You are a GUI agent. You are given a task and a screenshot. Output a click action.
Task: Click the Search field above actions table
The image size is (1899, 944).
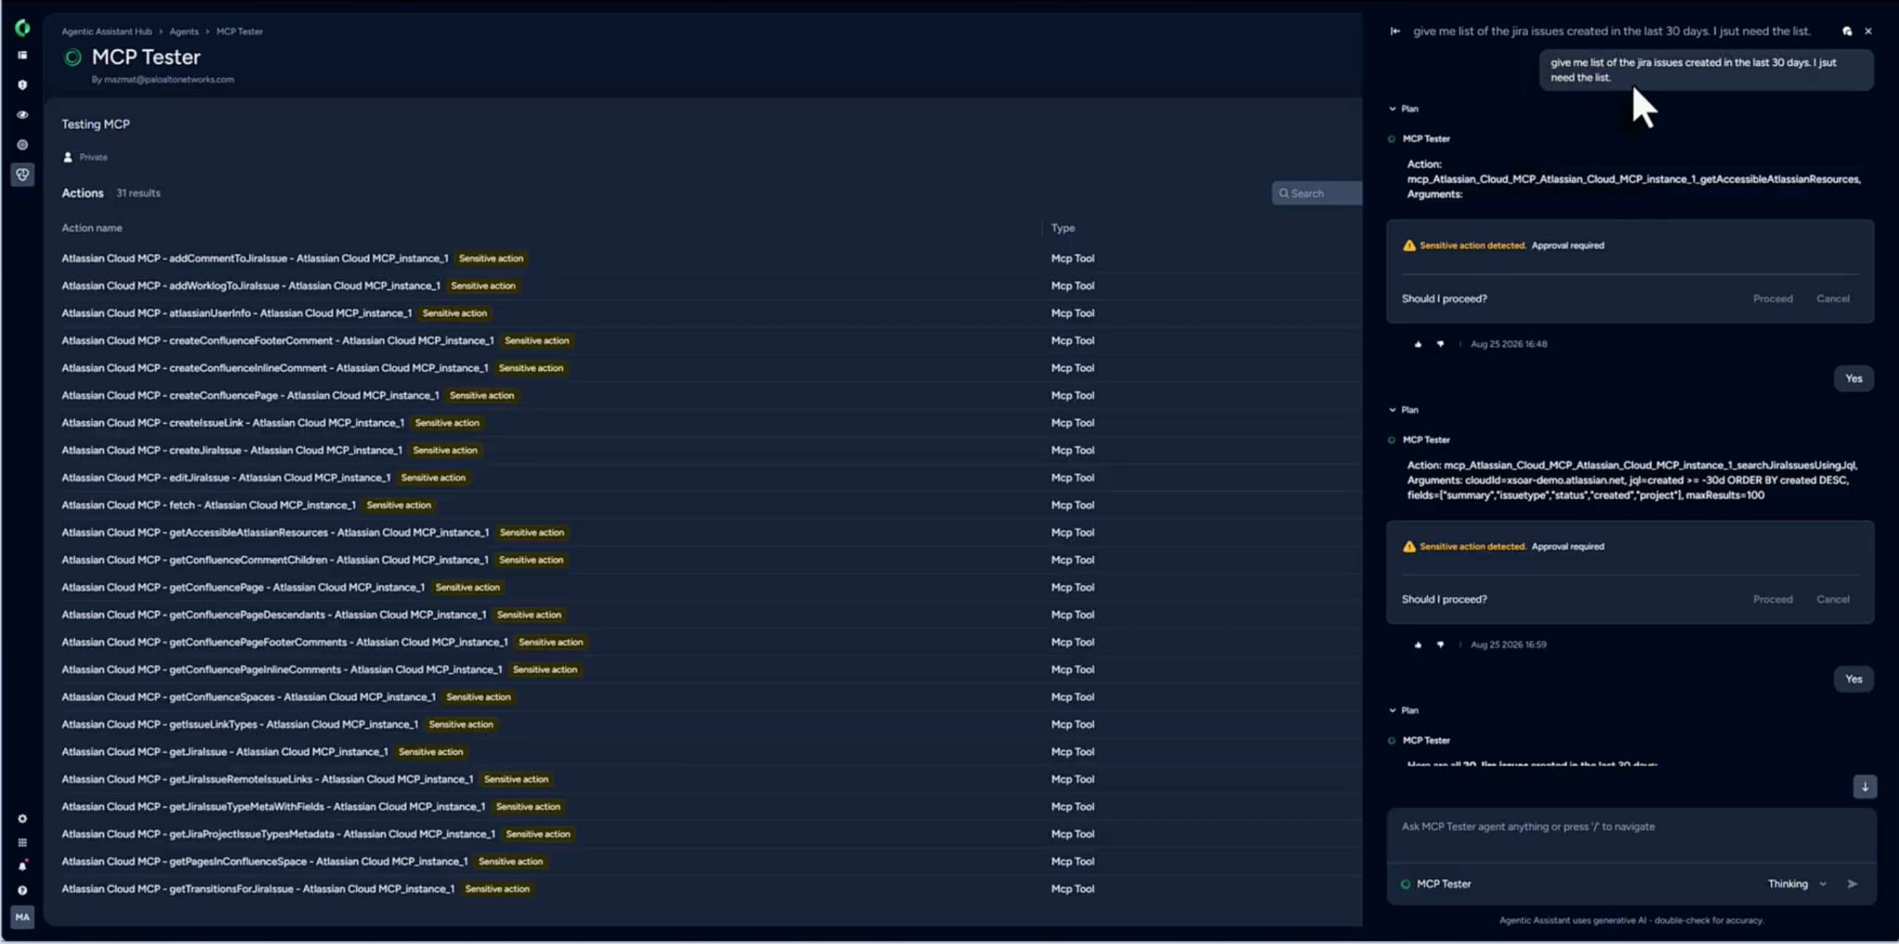(1318, 193)
